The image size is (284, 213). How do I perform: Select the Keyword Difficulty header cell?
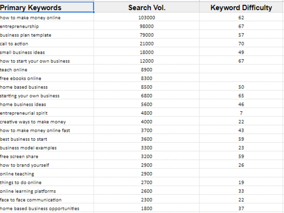point(241,7)
